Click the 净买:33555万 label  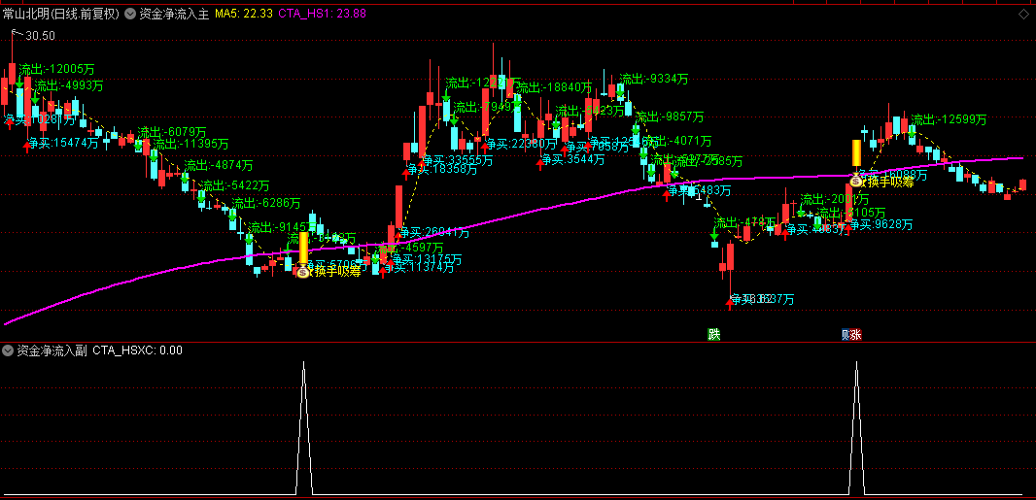[x=458, y=159]
